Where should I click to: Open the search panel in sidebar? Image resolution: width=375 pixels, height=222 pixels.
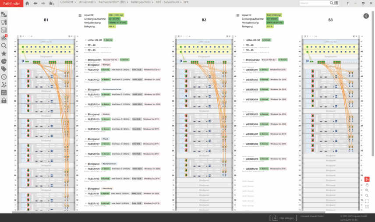point(4,46)
